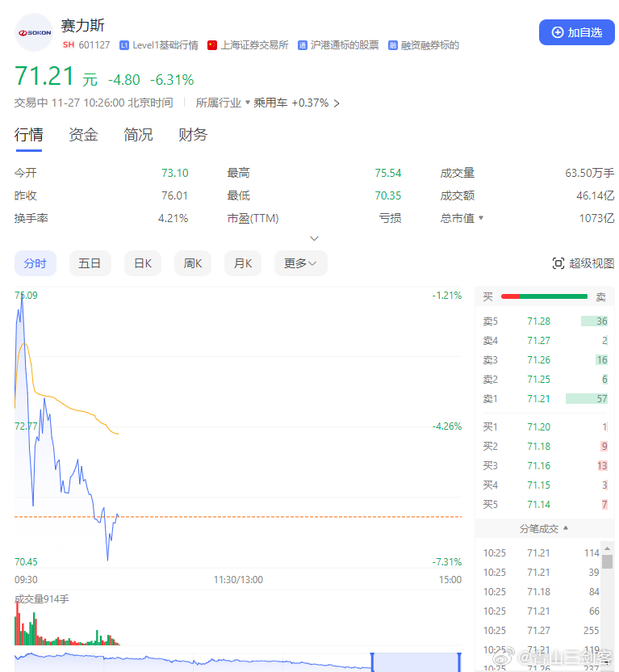Open the 总市值 dropdown arrow
The width and height of the screenshot is (619, 672).
[x=481, y=218]
